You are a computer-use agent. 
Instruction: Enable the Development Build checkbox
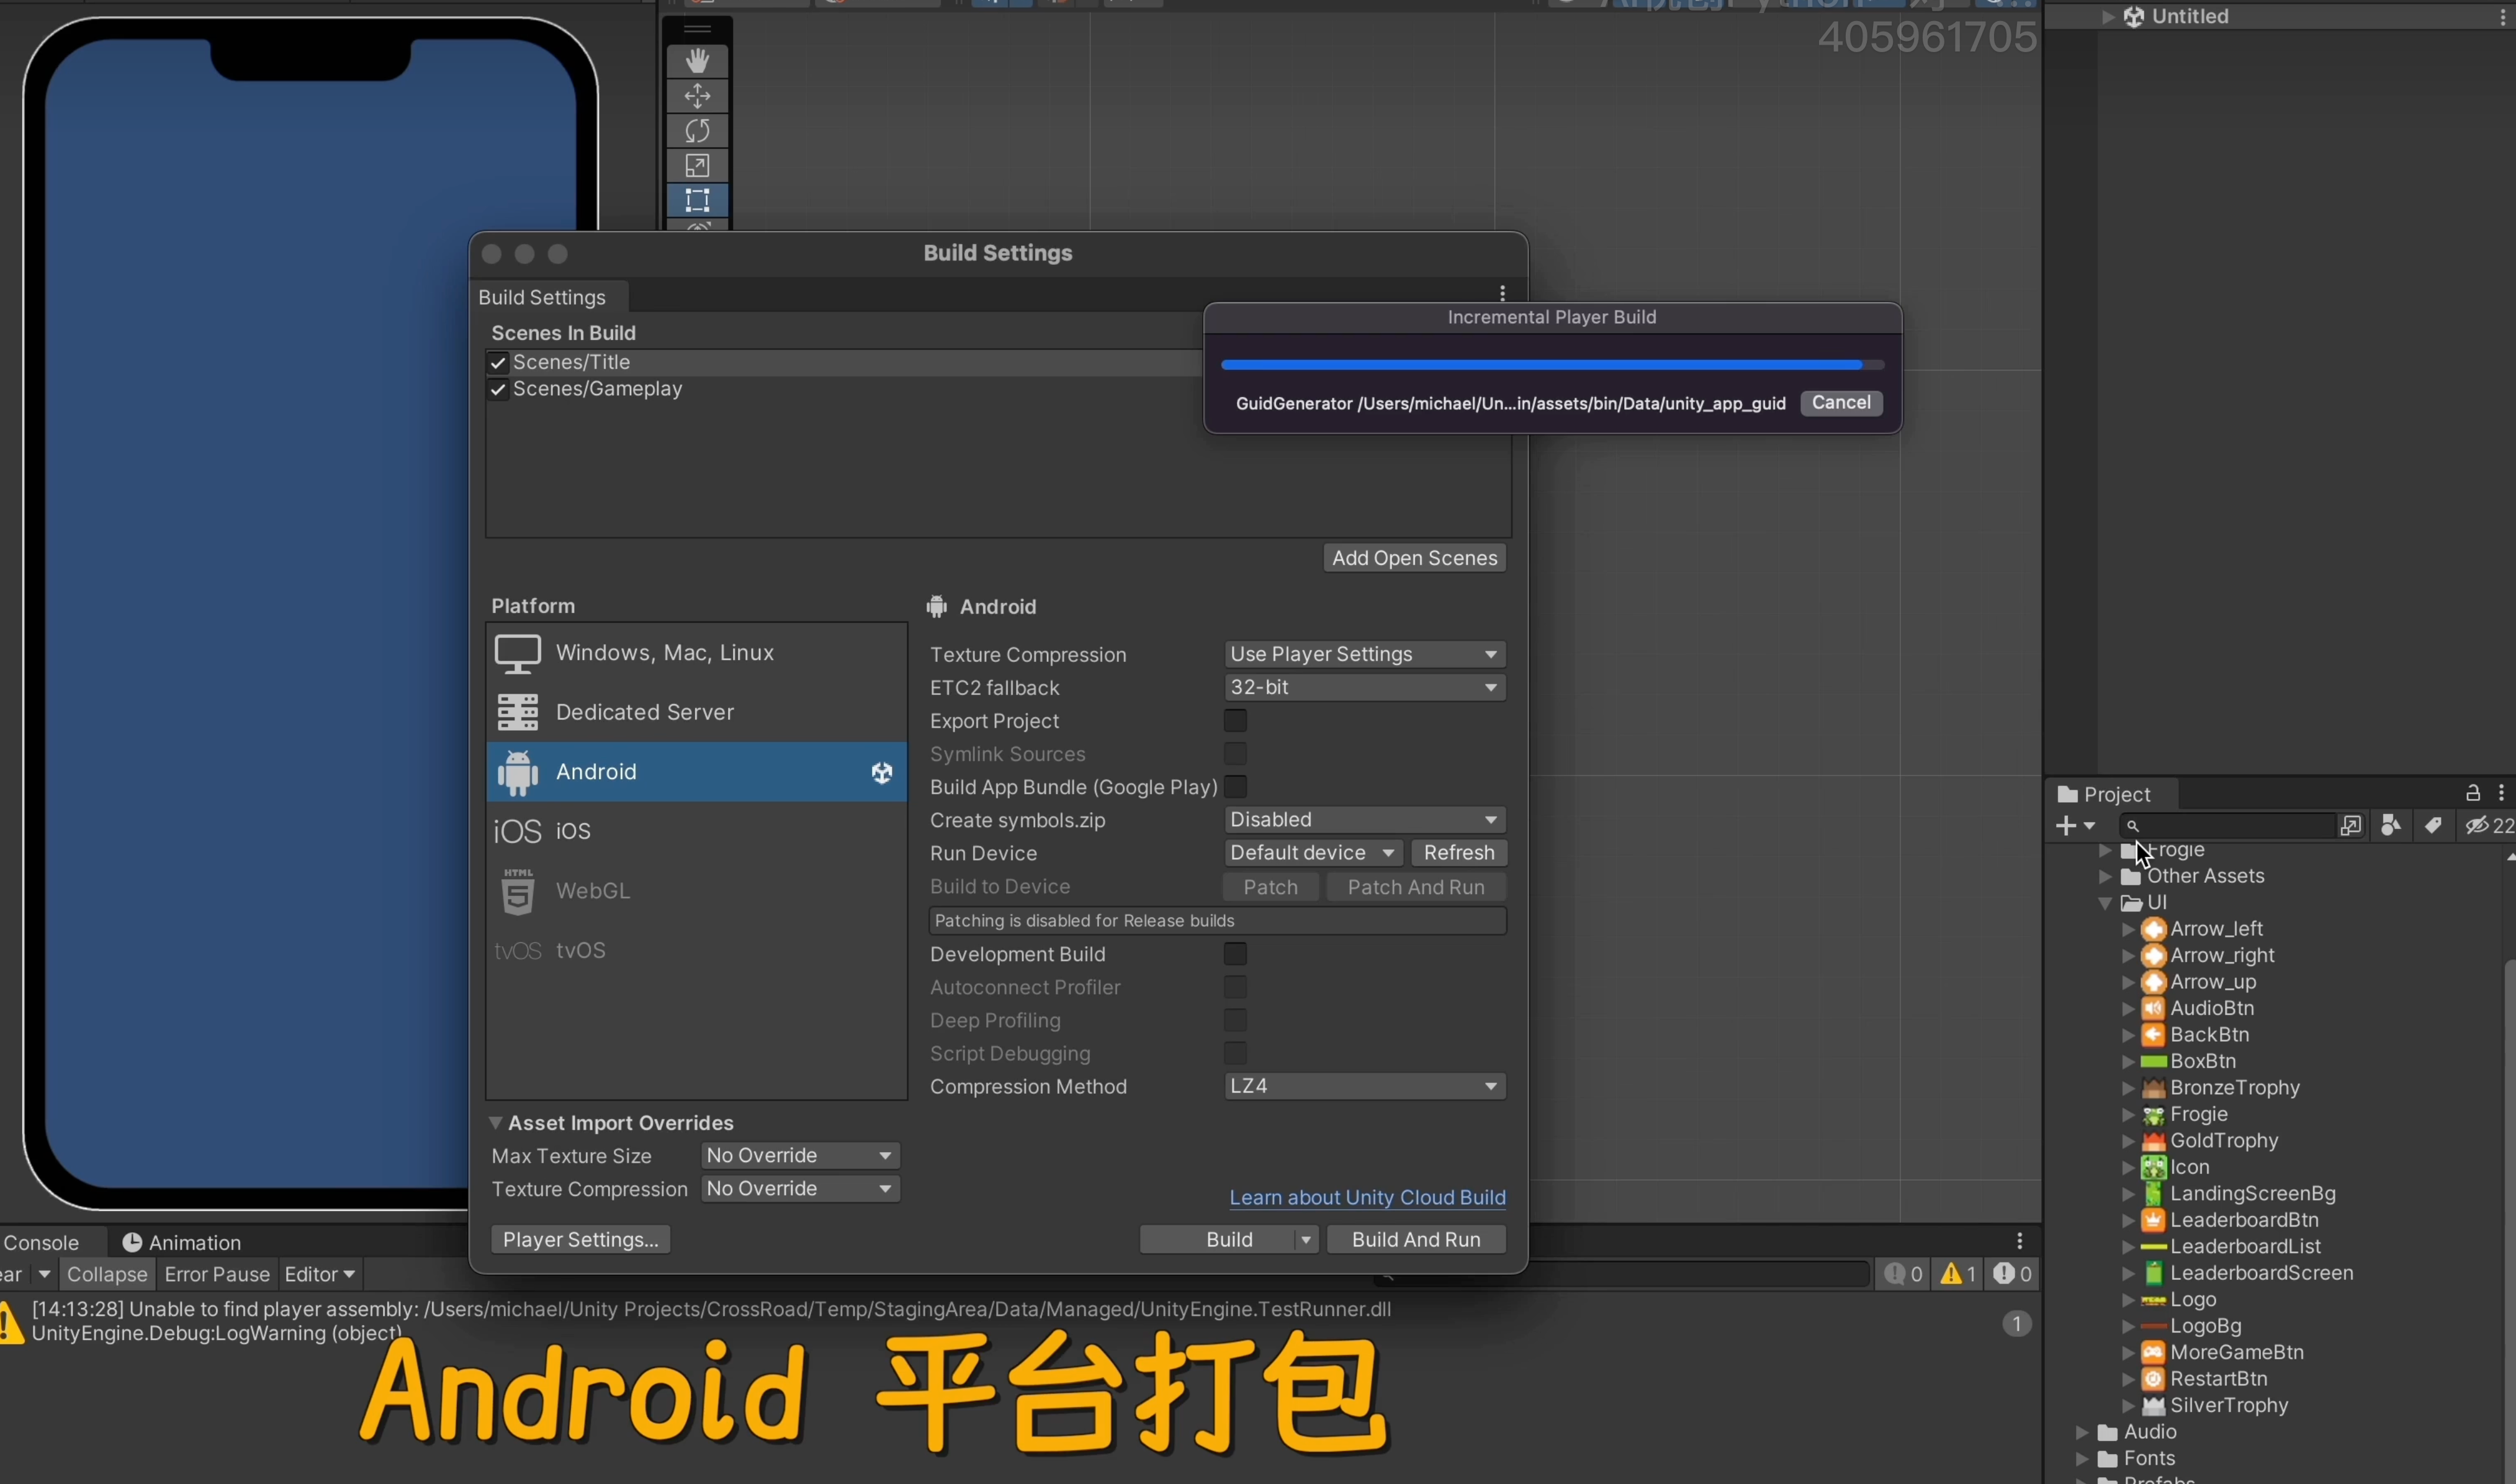point(1236,954)
